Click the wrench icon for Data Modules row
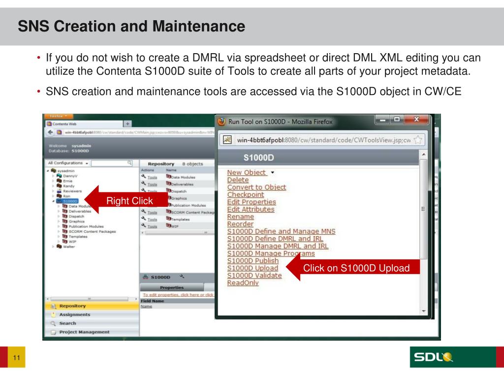The height and width of the screenshot is (378, 504). click(x=144, y=177)
